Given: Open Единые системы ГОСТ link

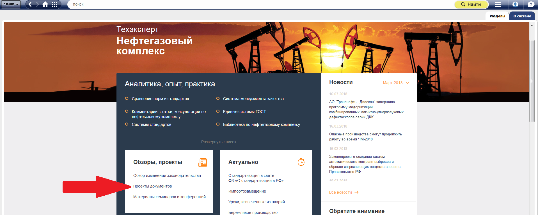Looking at the screenshot, I should click(x=244, y=112).
